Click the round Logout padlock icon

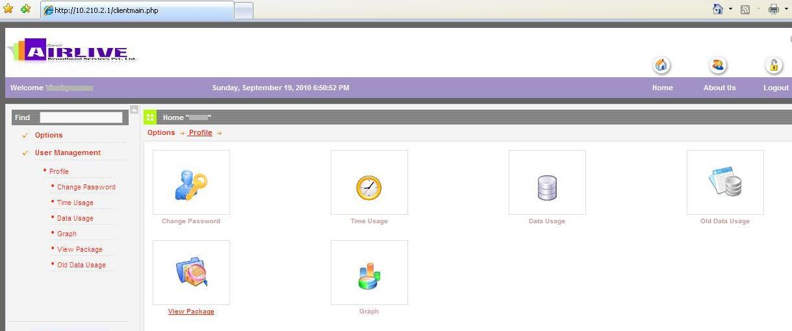(x=774, y=65)
